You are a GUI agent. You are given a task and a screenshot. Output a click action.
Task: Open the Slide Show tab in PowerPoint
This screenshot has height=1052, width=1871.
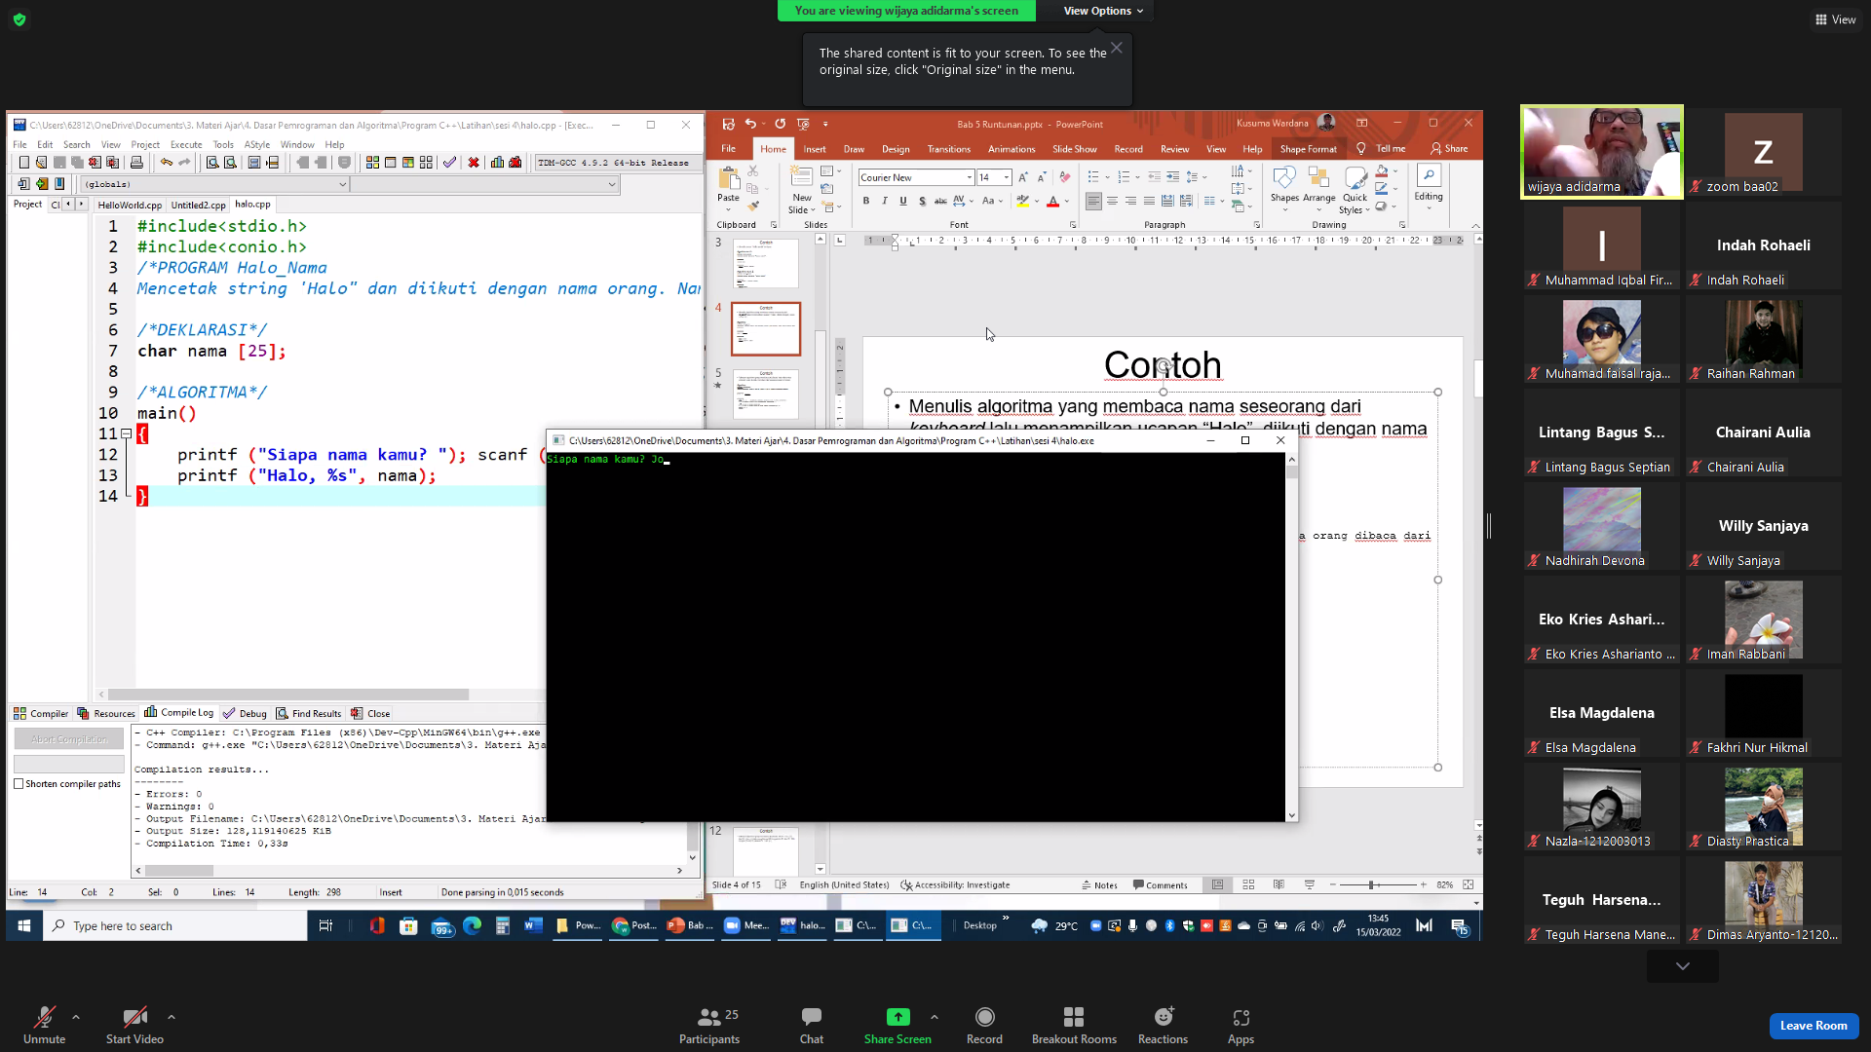1074,149
